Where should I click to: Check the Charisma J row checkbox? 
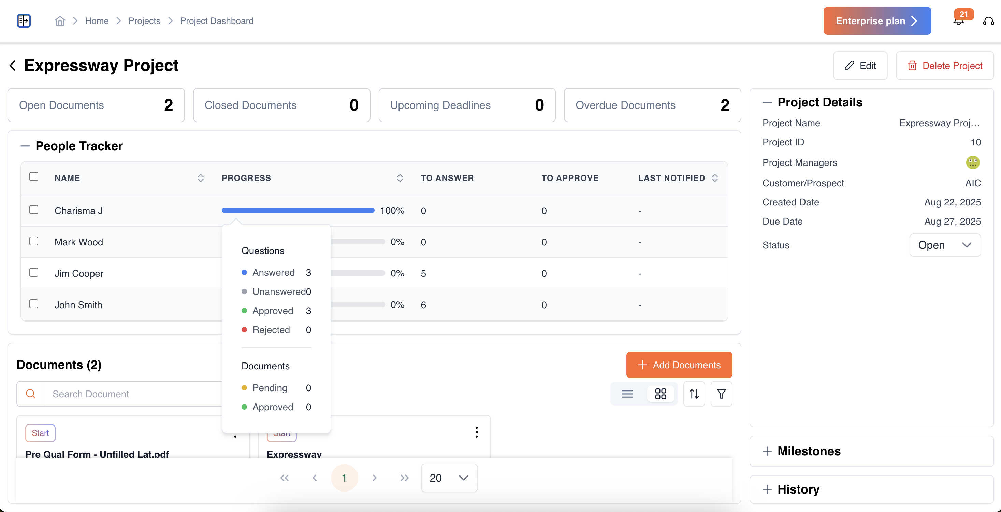[x=34, y=210]
